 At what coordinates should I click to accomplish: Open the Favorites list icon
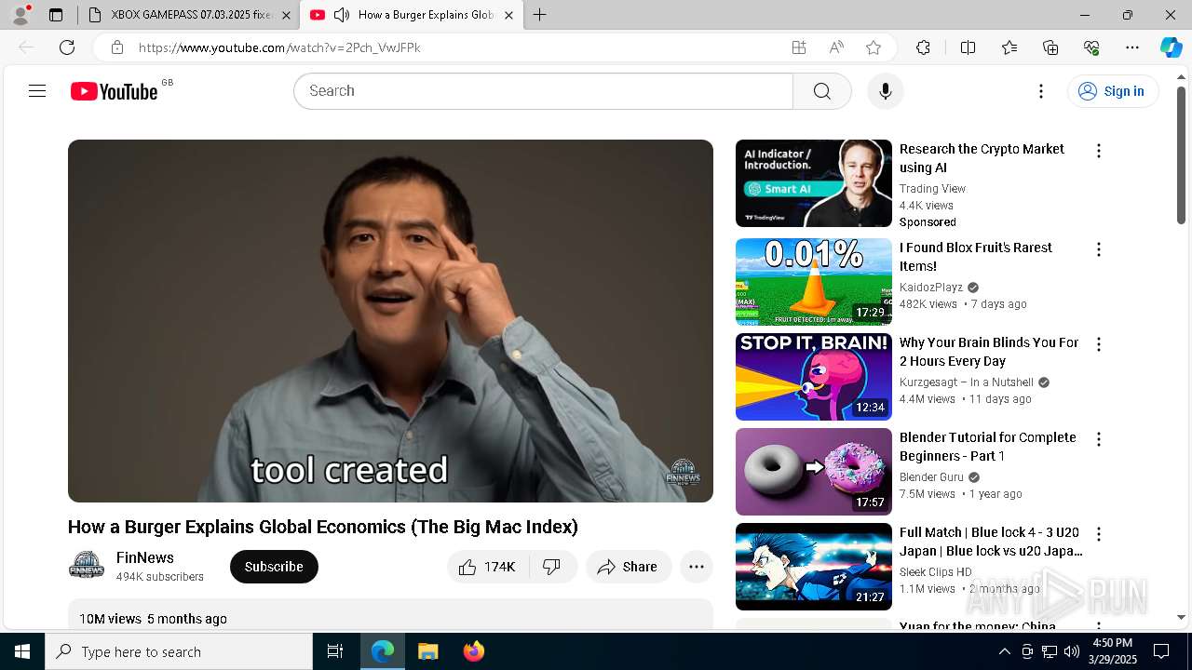(1009, 47)
